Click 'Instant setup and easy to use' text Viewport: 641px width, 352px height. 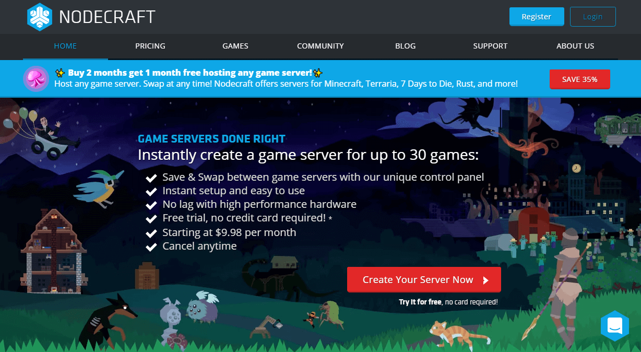(x=233, y=191)
